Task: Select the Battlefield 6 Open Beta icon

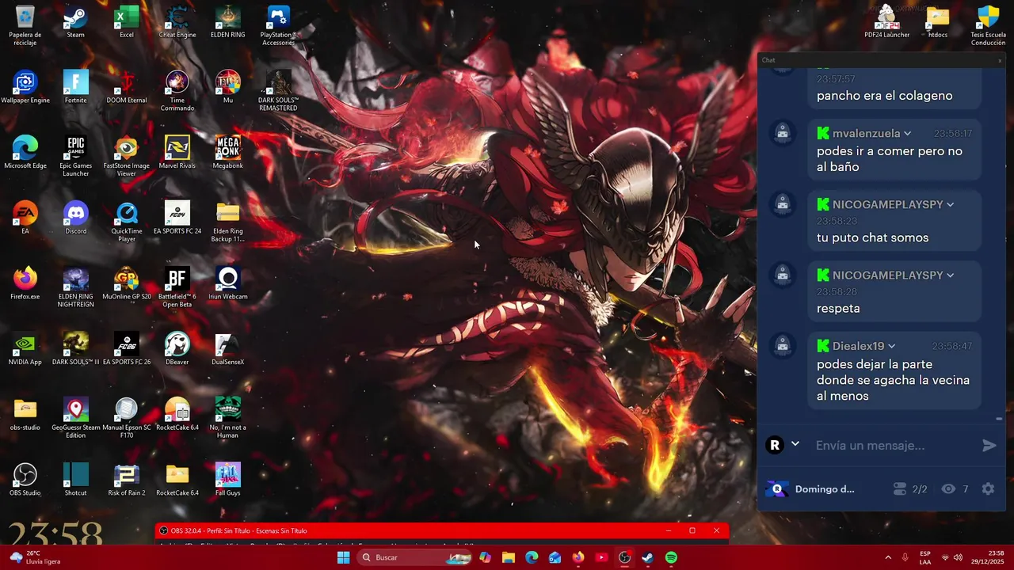Action: point(177,287)
